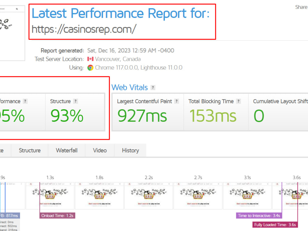Switch to the History tab
Viewport: 308px width, 231px height.
(130, 151)
